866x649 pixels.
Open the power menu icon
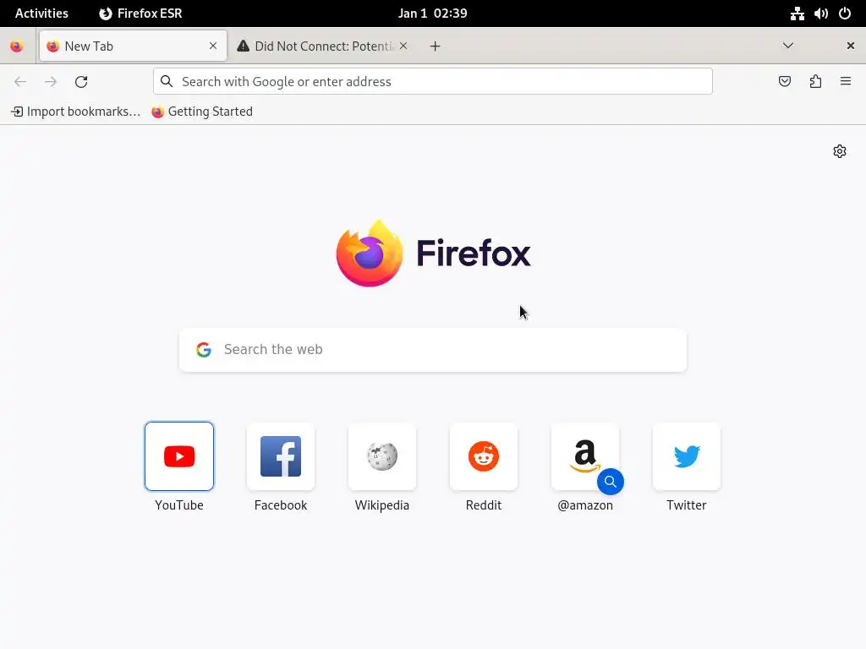click(845, 14)
